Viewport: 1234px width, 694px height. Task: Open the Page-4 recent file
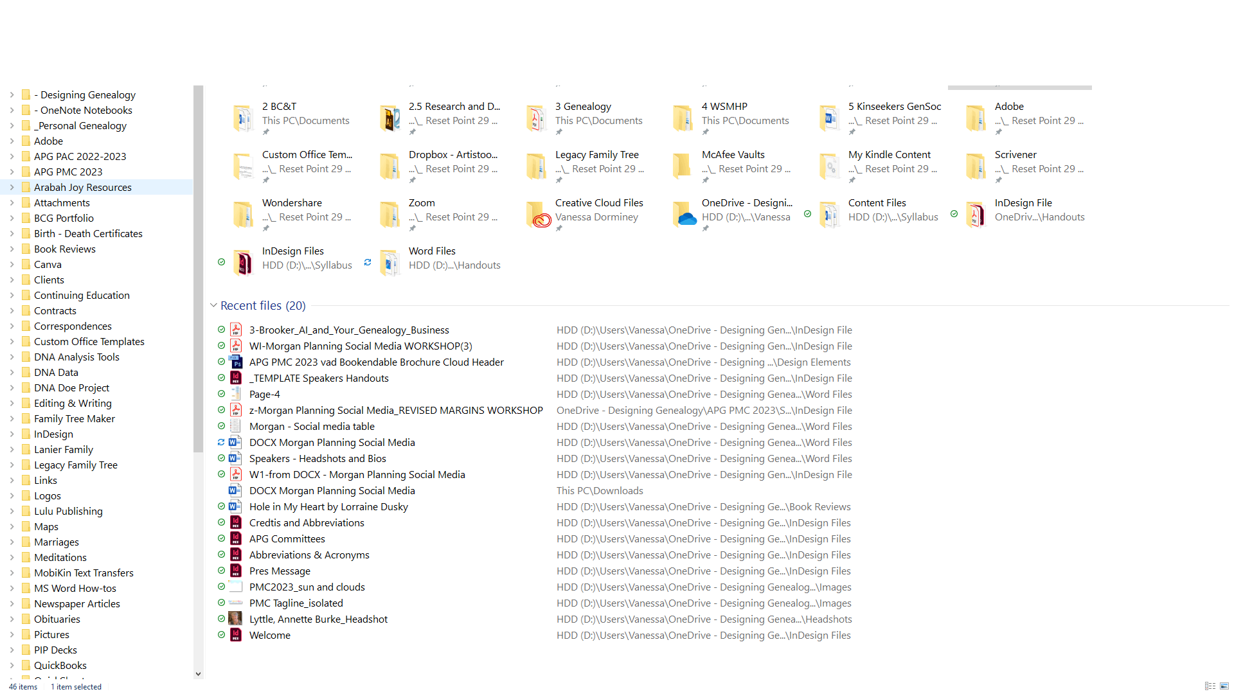[264, 394]
